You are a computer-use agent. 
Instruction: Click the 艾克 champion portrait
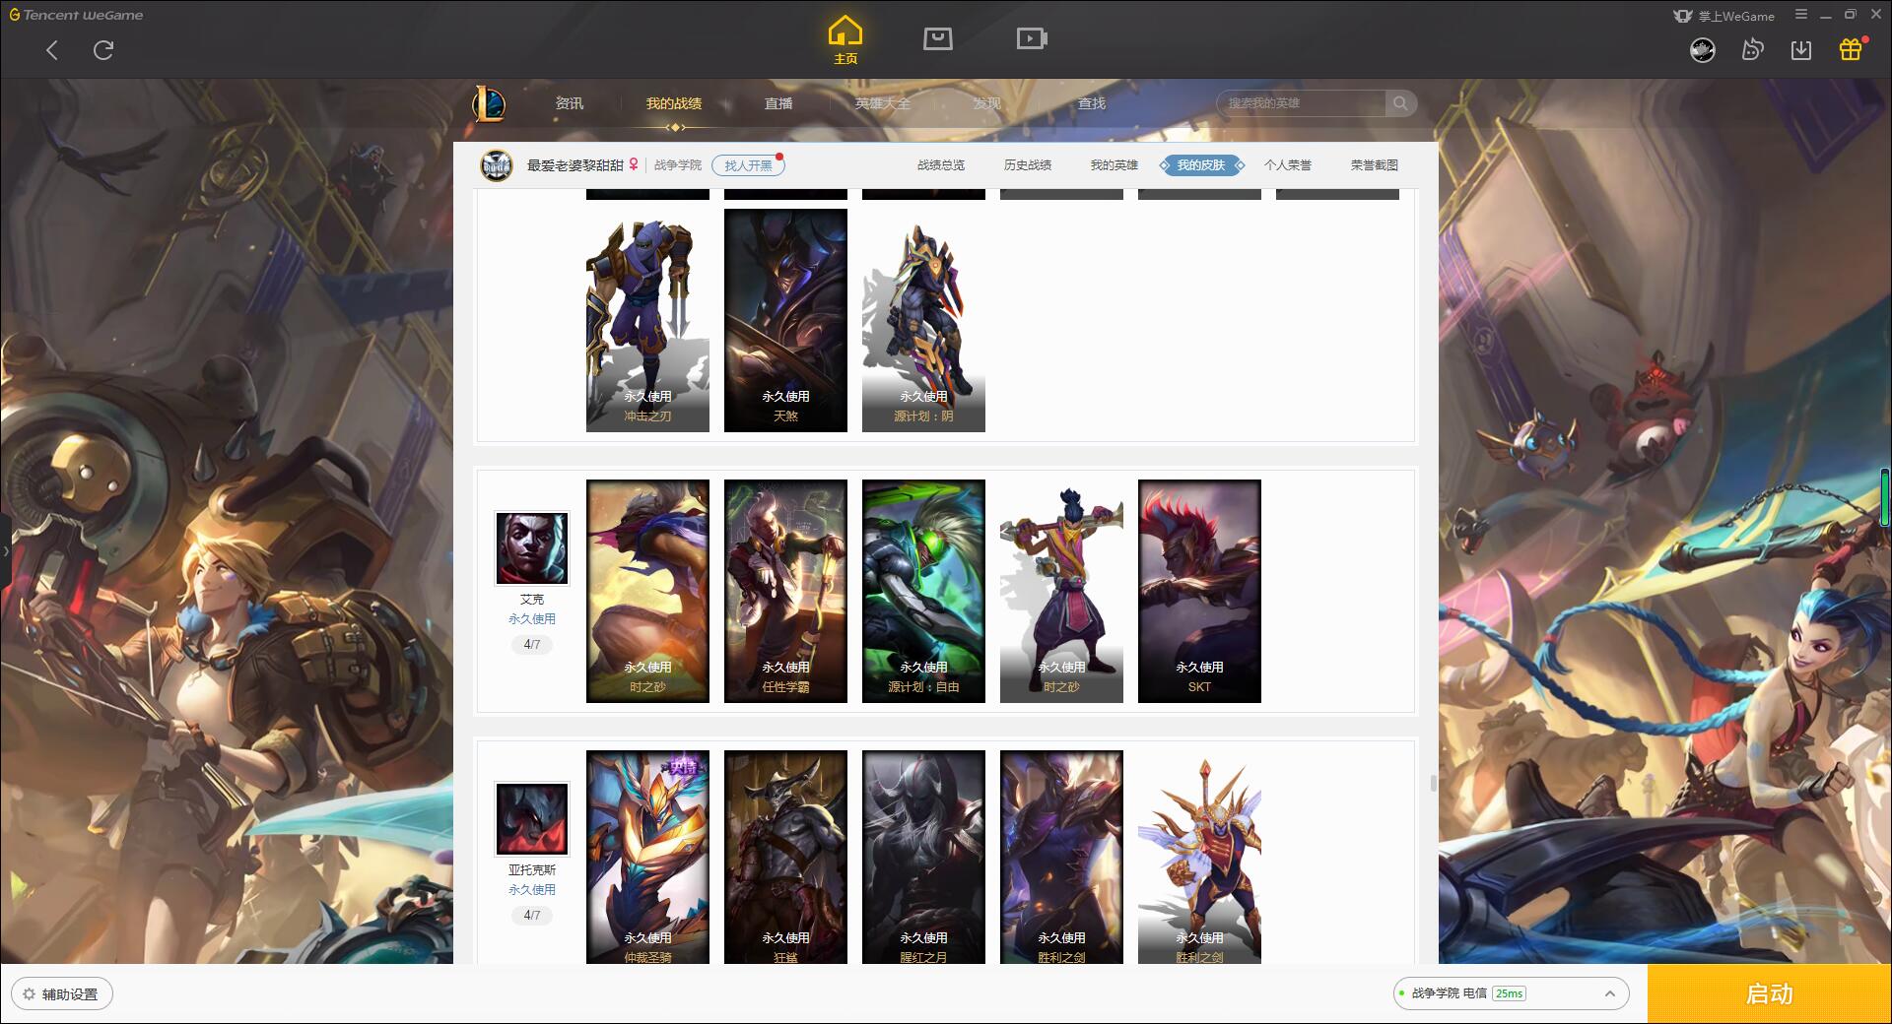pos(532,548)
